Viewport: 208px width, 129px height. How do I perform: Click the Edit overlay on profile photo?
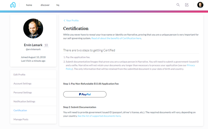tap(33, 35)
